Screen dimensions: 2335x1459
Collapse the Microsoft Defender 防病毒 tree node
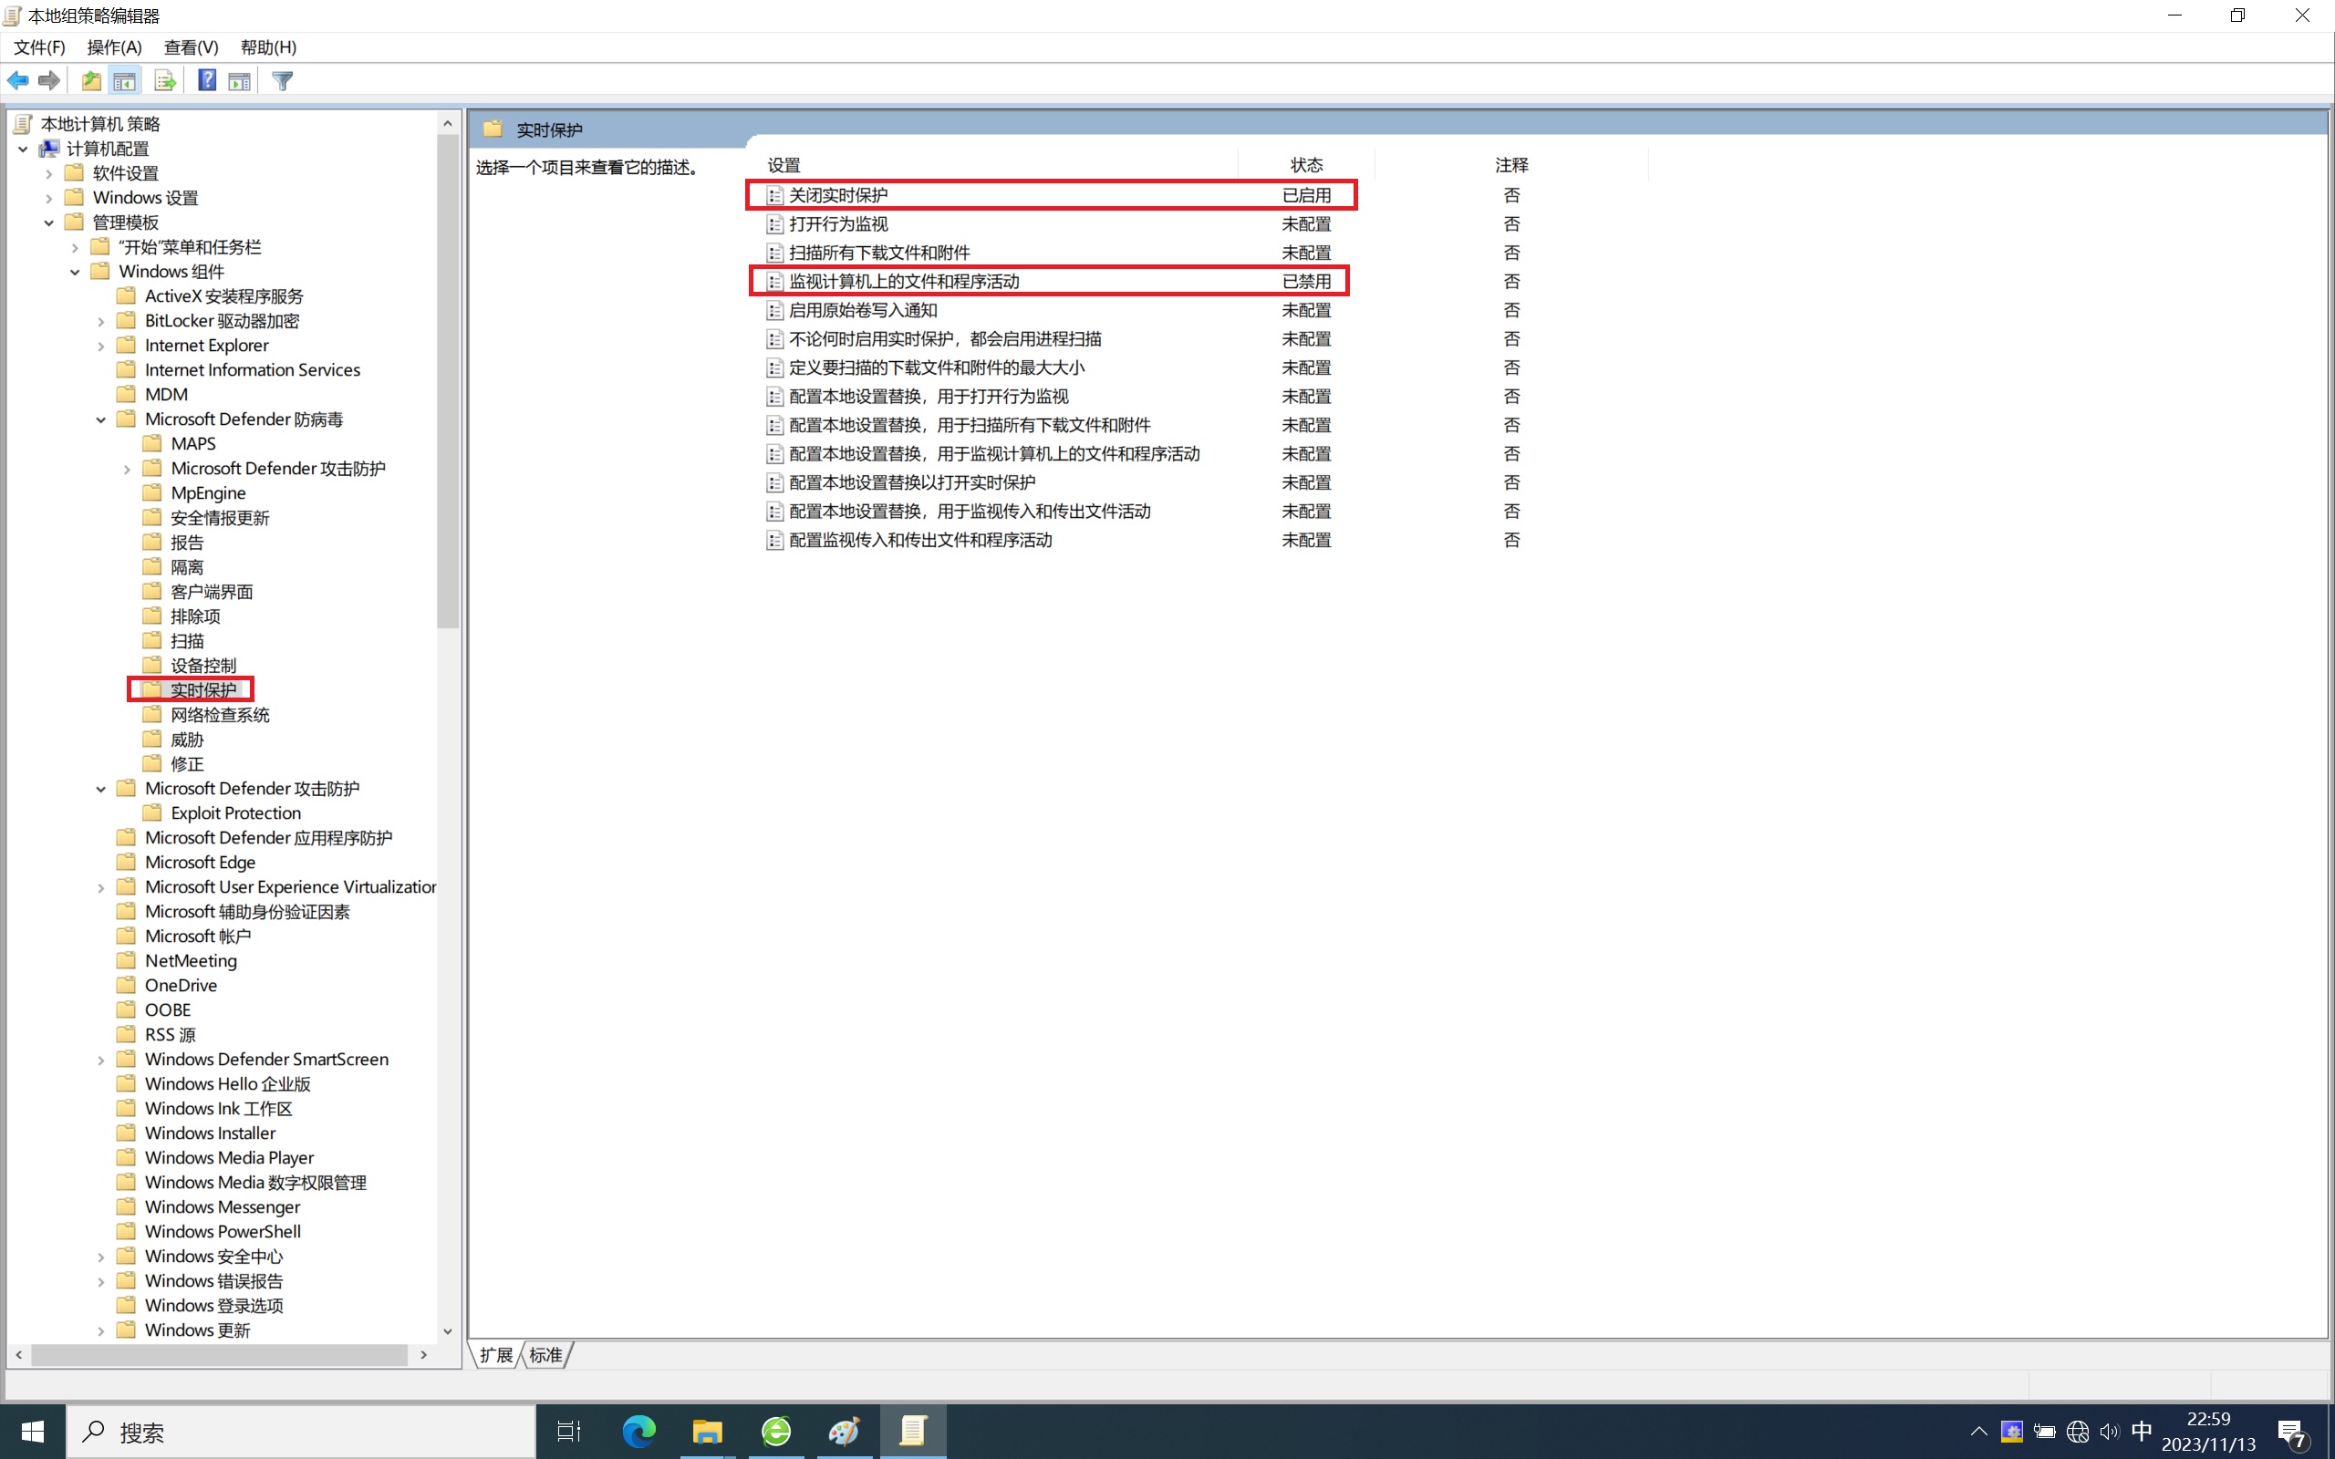click(x=100, y=419)
